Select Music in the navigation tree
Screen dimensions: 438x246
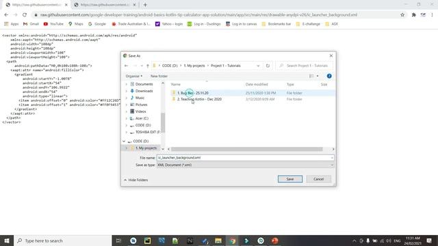(x=140, y=98)
